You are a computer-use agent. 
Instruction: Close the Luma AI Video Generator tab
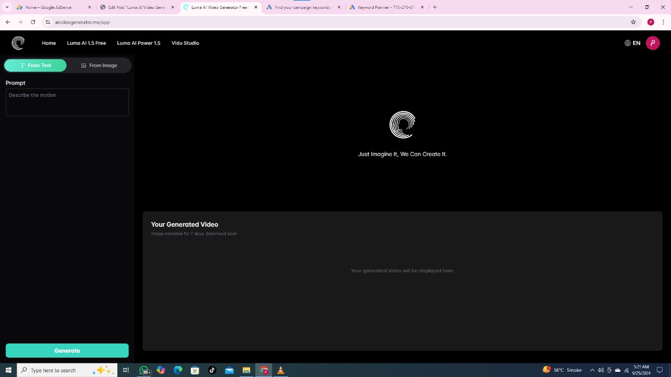[256, 7]
